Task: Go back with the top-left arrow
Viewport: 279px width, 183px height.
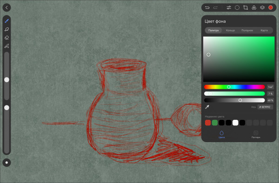Action: (7, 7)
